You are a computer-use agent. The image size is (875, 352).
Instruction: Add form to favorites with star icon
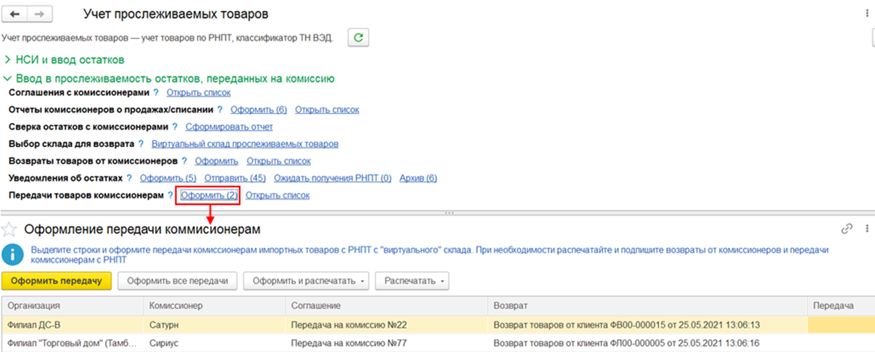[x=9, y=230]
